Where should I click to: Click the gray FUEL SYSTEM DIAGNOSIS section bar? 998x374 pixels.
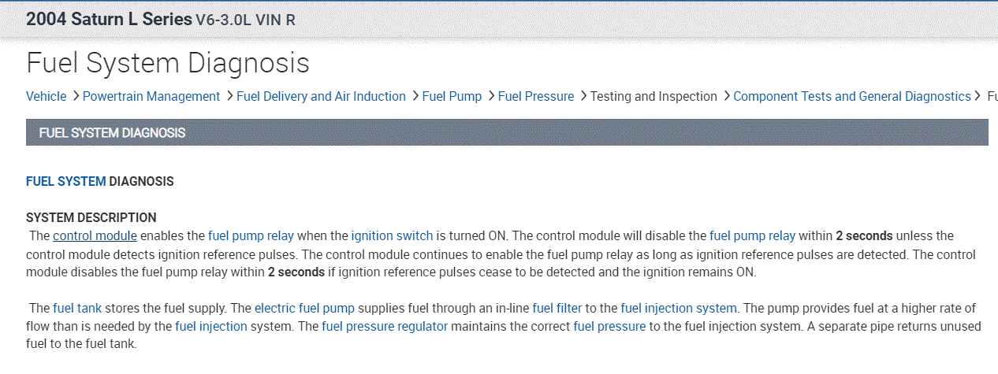point(506,132)
